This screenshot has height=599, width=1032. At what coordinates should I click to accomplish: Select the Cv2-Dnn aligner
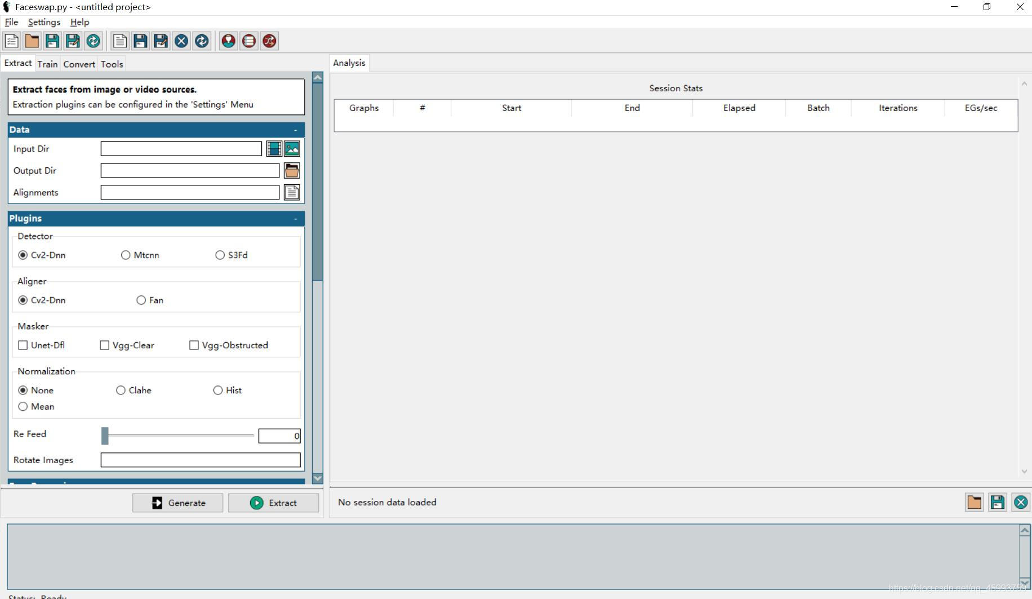42,300
